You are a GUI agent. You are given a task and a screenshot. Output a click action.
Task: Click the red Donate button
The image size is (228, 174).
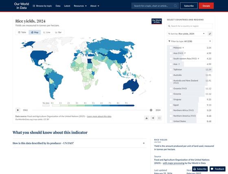tap(206, 6)
